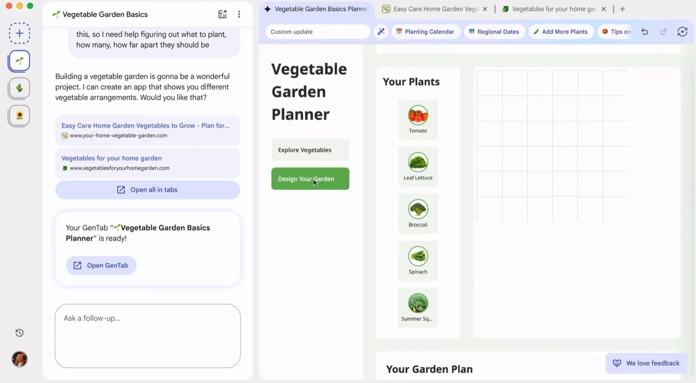Click the refresh GenTab icon
696x383 pixels.
click(x=682, y=31)
